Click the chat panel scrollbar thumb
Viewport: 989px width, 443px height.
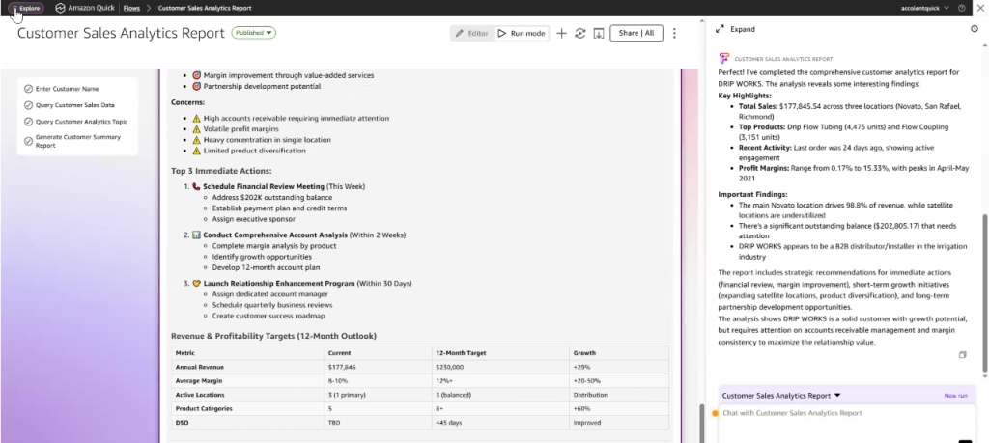click(x=985, y=293)
